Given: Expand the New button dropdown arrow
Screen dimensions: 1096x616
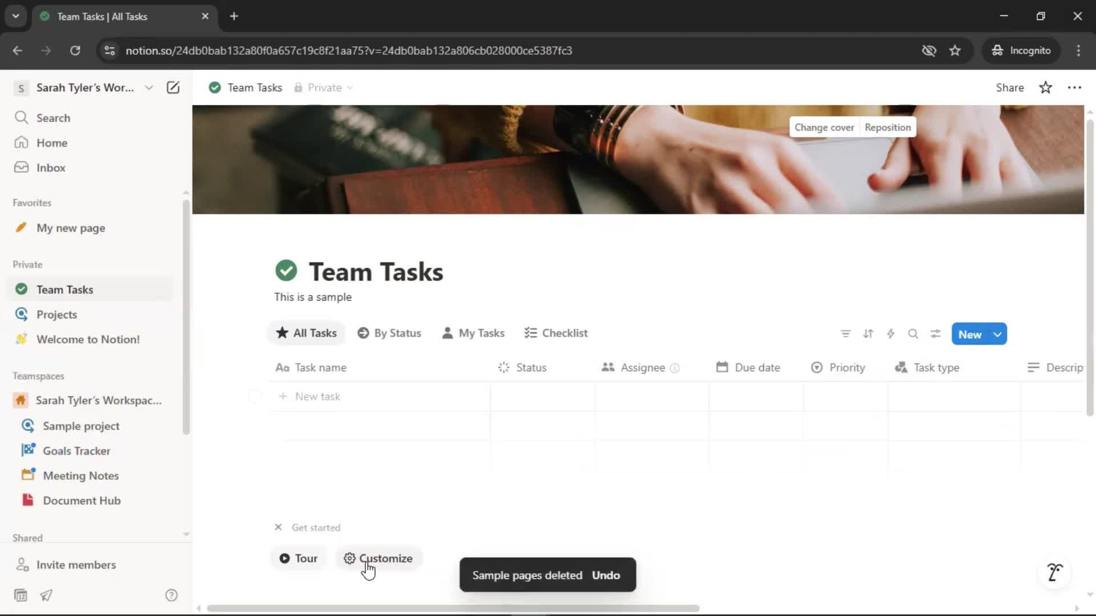Looking at the screenshot, I should (x=998, y=334).
